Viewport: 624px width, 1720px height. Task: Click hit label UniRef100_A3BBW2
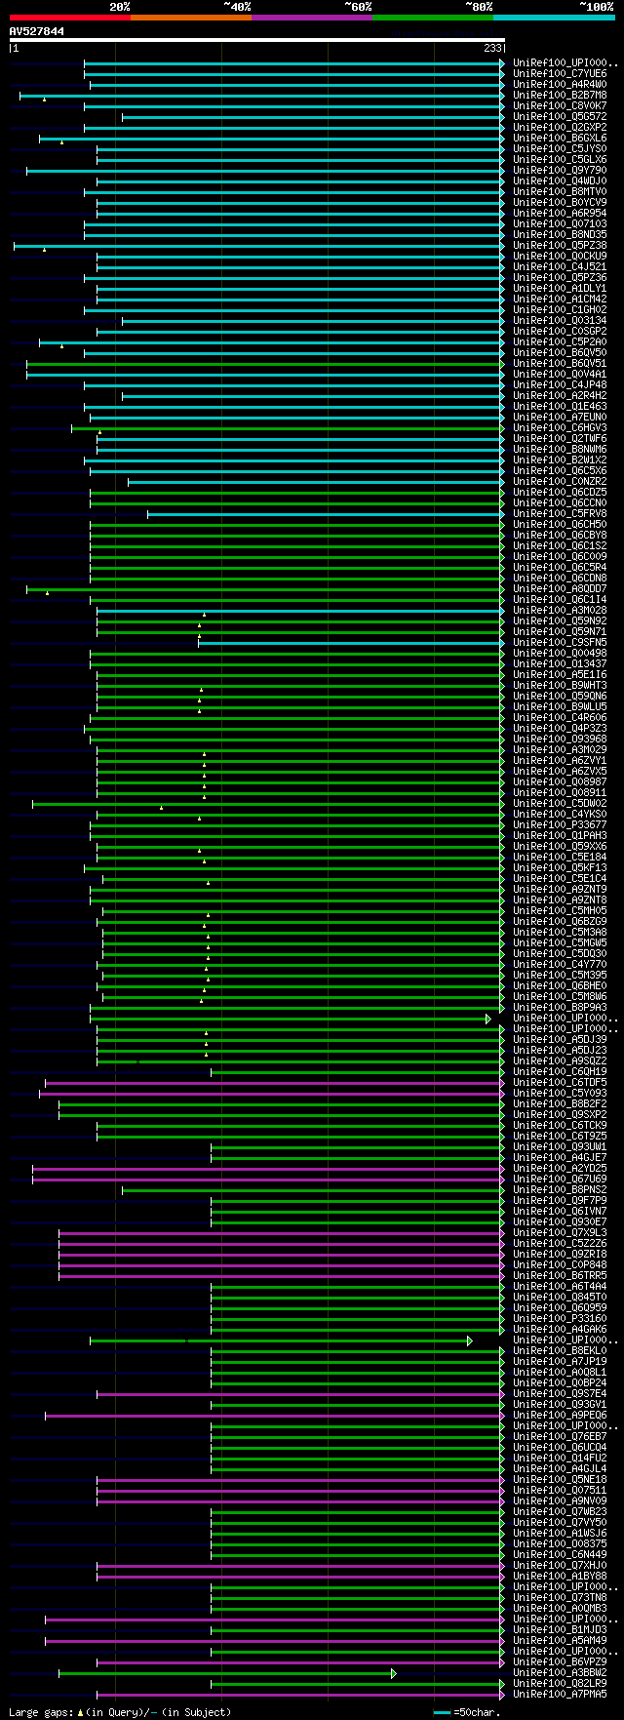click(x=560, y=1673)
